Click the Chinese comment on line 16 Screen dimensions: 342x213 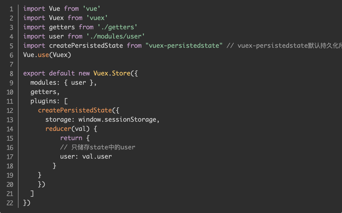pyautogui.click(x=98, y=147)
